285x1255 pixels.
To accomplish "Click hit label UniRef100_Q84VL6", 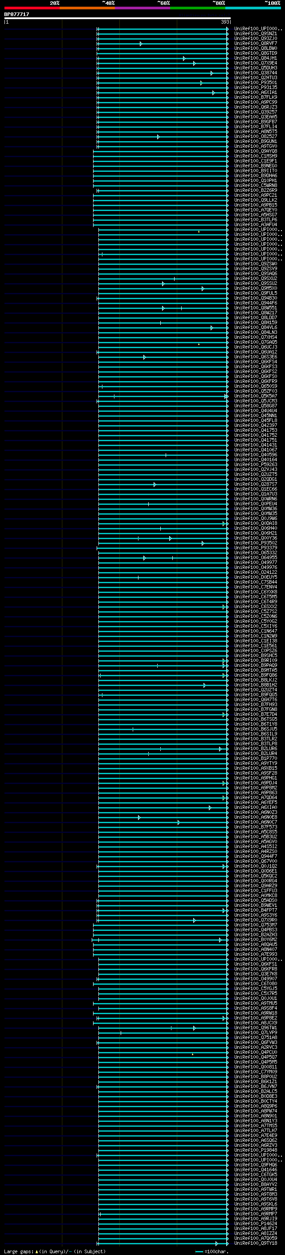I will click(x=256, y=328).
